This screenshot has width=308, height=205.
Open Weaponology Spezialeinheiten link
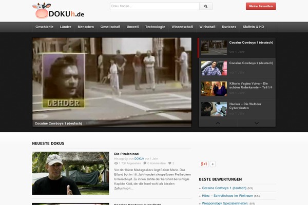pyautogui.click(x=225, y=203)
